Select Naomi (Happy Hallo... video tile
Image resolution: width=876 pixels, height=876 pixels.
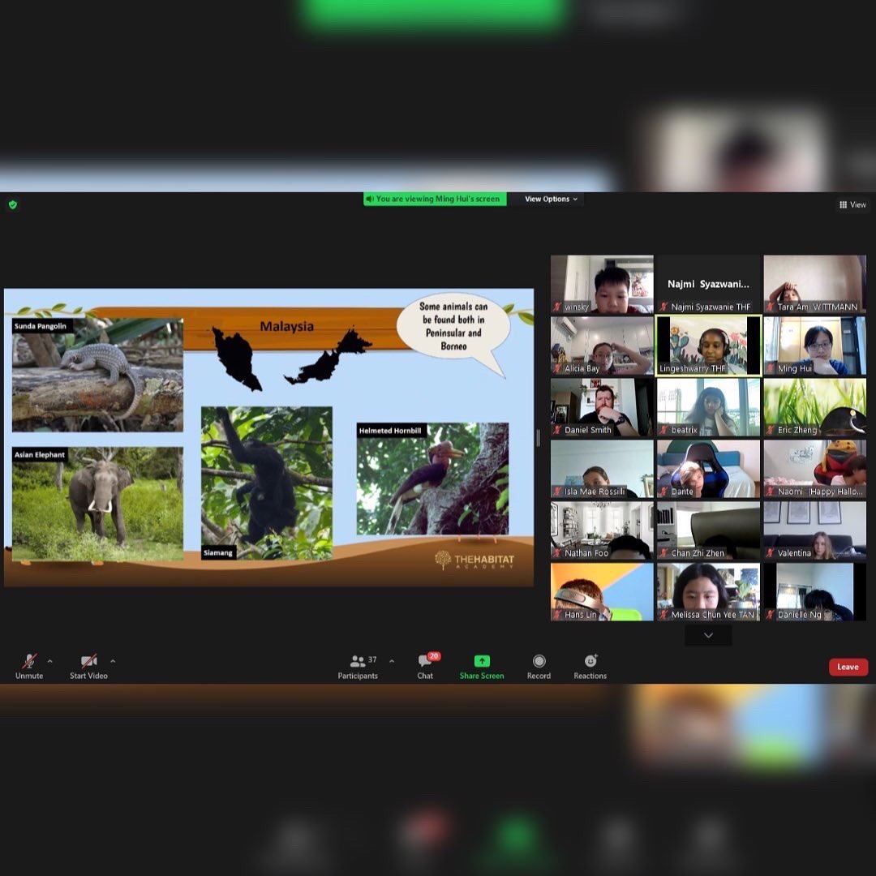point(814,468)
